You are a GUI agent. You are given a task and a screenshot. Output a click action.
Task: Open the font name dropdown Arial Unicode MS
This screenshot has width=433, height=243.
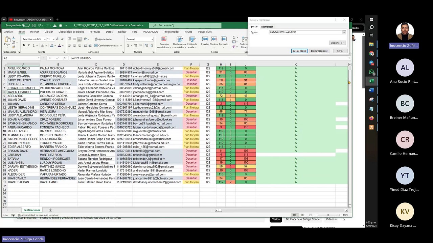(44, 39)
